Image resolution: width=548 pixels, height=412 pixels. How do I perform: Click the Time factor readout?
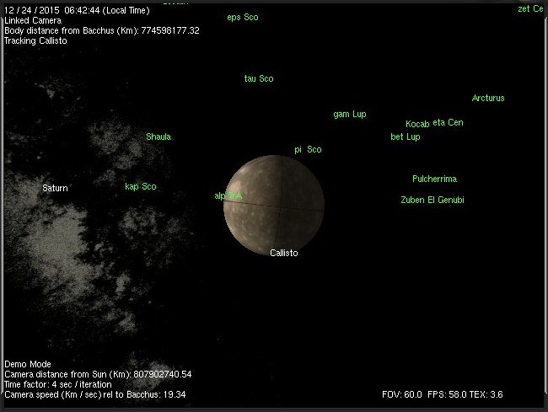(58, 384)
